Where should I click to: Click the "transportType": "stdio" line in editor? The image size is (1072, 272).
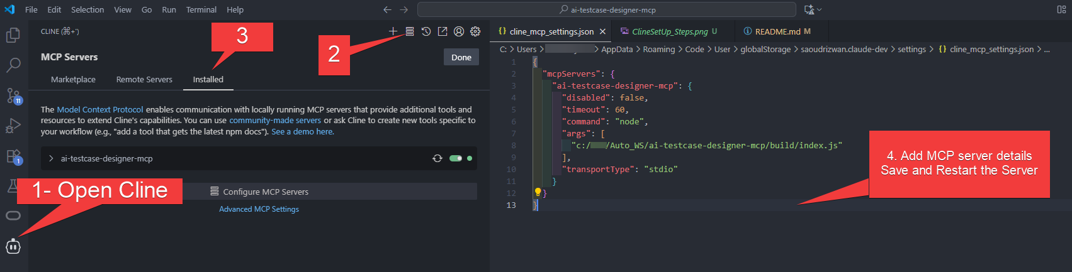pos(619,169)
